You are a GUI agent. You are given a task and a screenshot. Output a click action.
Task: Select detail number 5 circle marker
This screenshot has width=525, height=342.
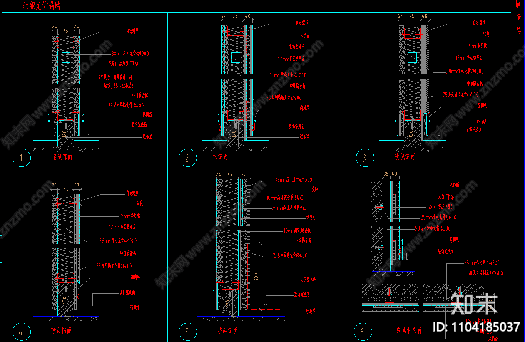(187, 332)
